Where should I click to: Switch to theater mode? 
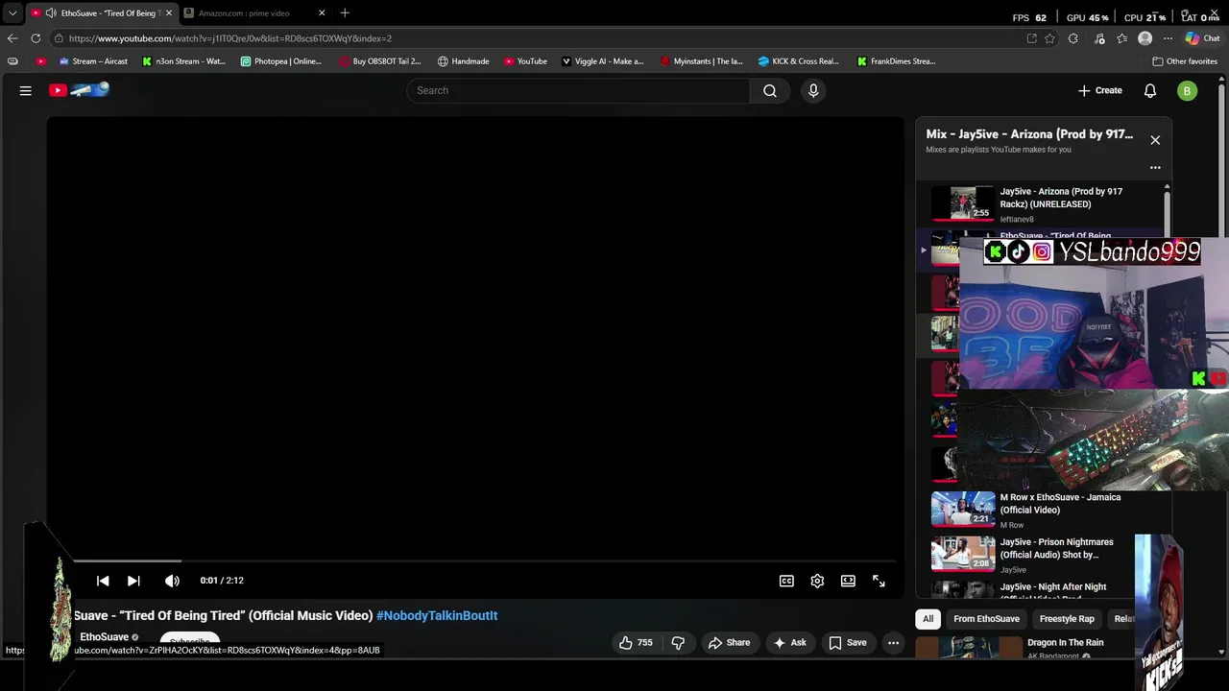[848, 581]
